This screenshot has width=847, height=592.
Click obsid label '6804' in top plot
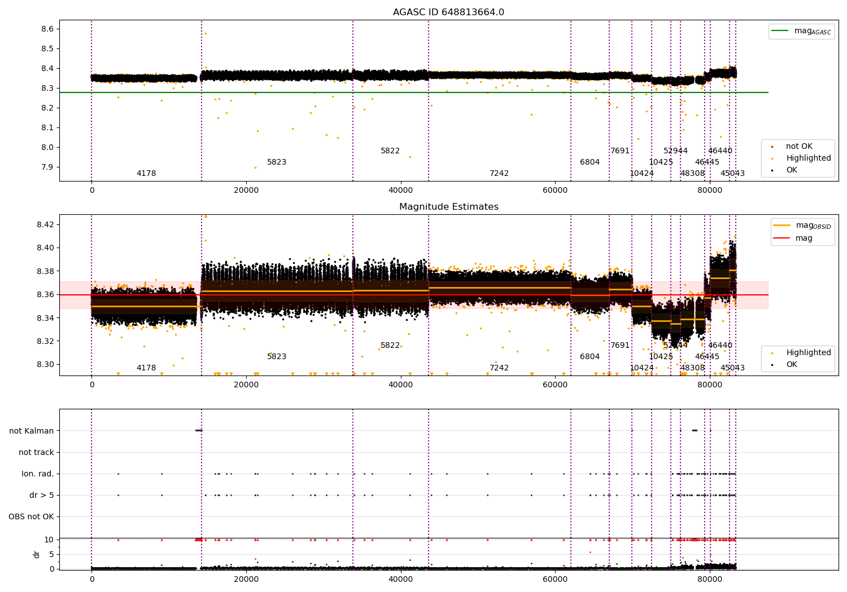click(590, 162)
